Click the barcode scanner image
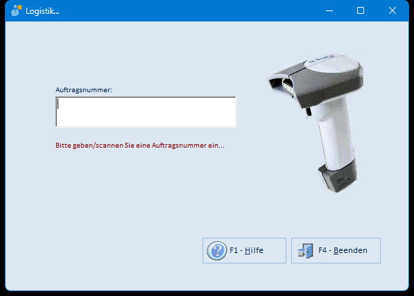Image resolution: width=414 pixels, height=296 pixels. click(316, 123)
